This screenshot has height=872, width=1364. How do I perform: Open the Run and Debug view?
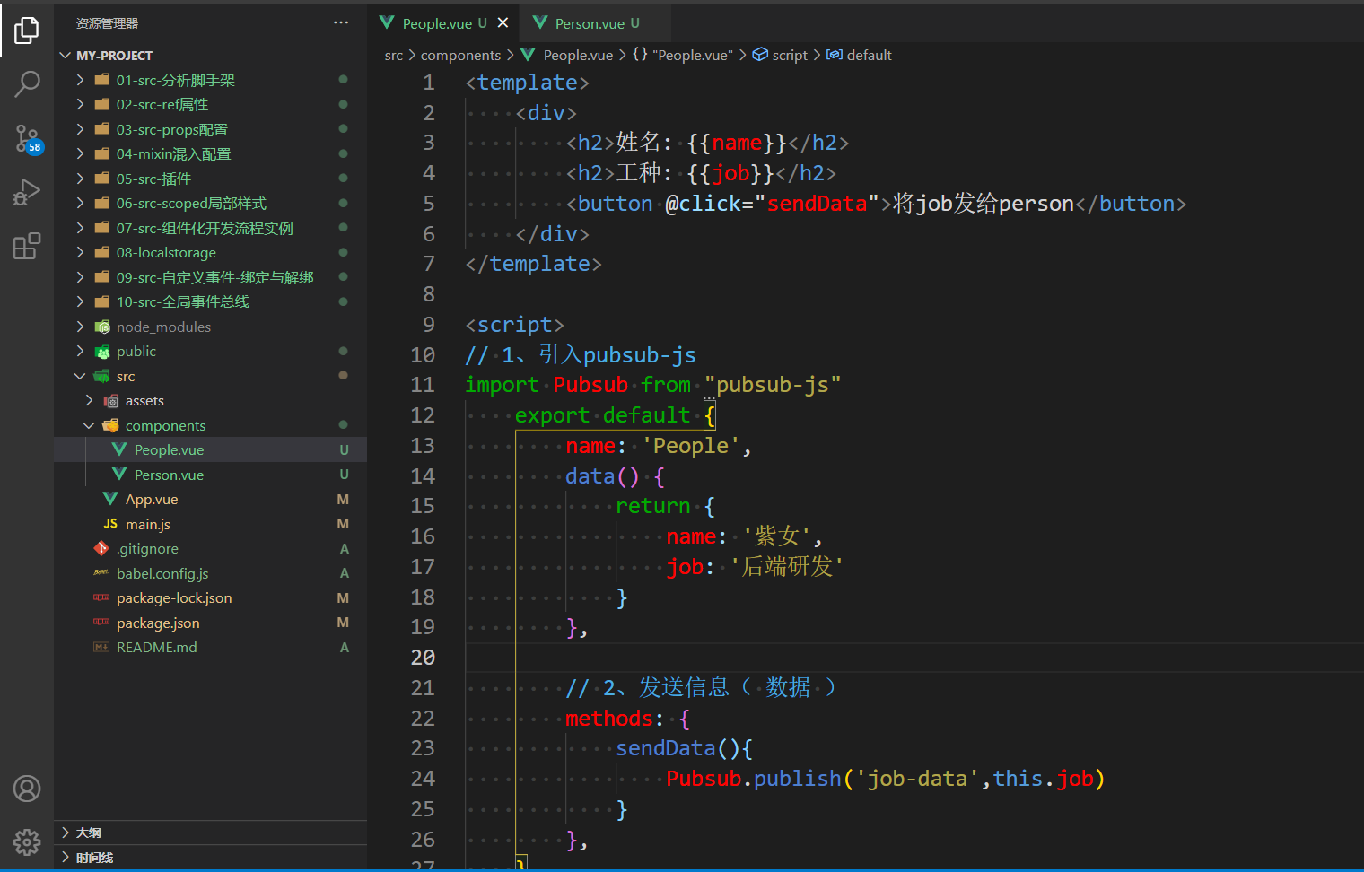27,192
